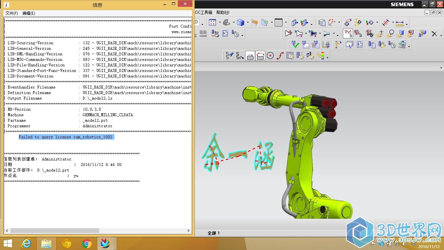Click the black X delete icon
Screen dimensions: 444x250
point(434,34)
